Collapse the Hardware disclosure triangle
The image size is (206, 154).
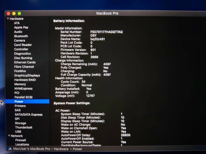[x=8, y=19]
